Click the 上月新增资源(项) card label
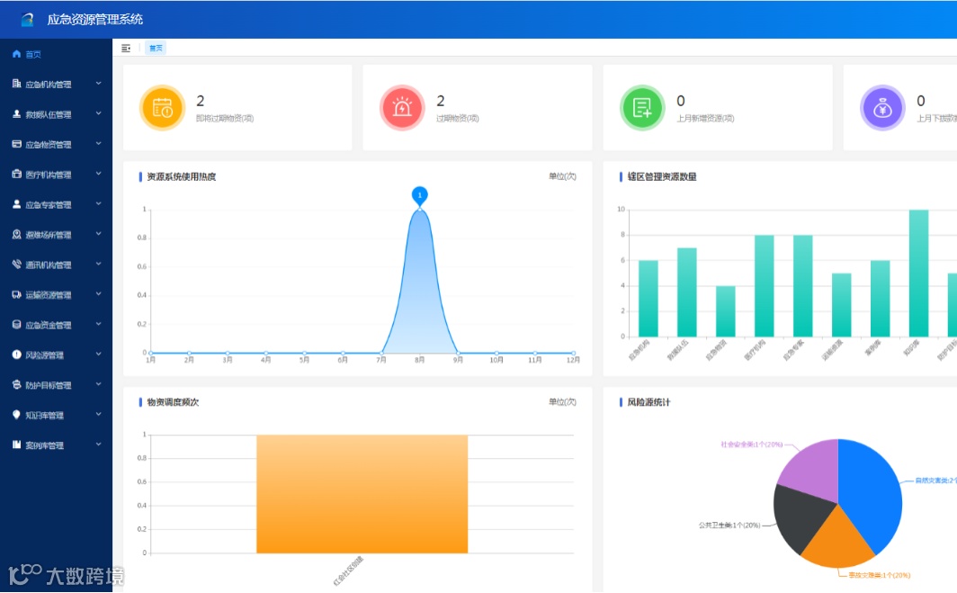The width and height of the screenshot is (957, 593). click(705, 119)
